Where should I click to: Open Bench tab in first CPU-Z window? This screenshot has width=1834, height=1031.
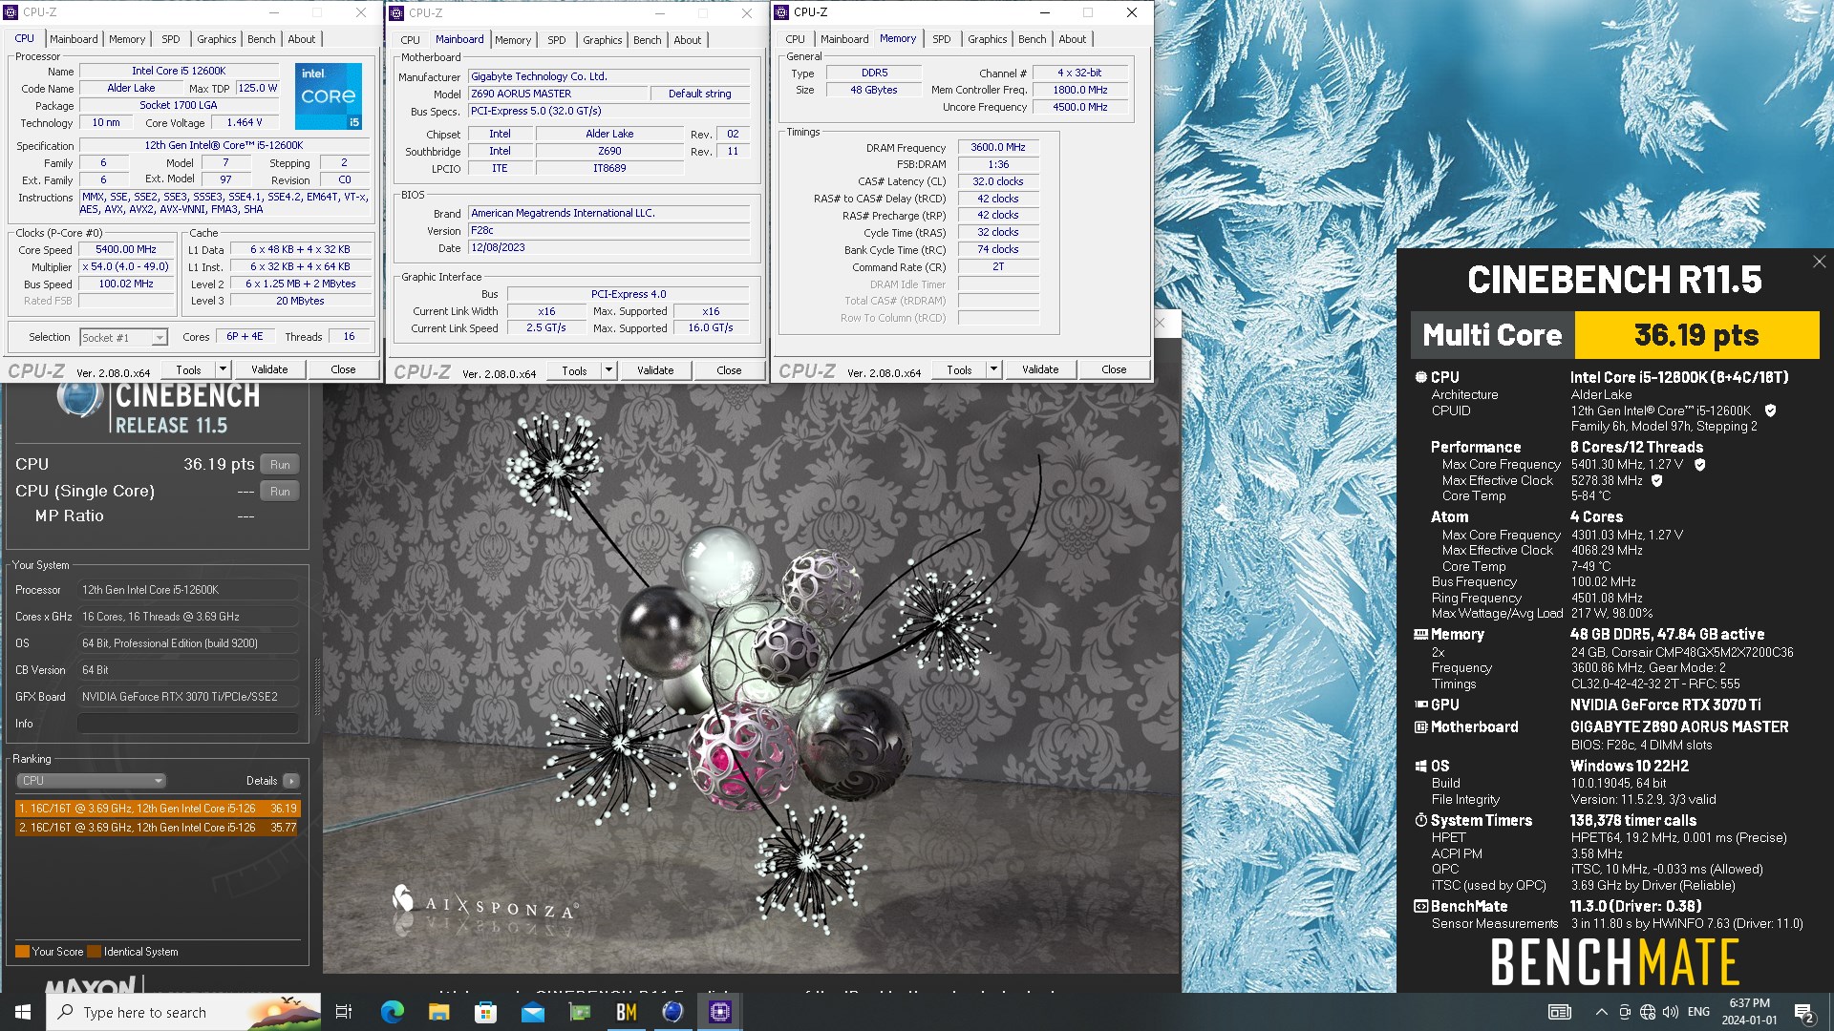tap(261, 39)
